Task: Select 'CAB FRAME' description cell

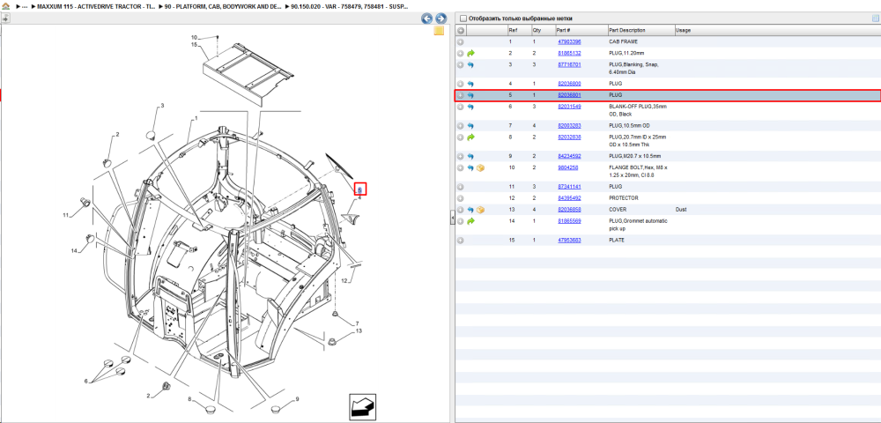Action: coord(623,42)
